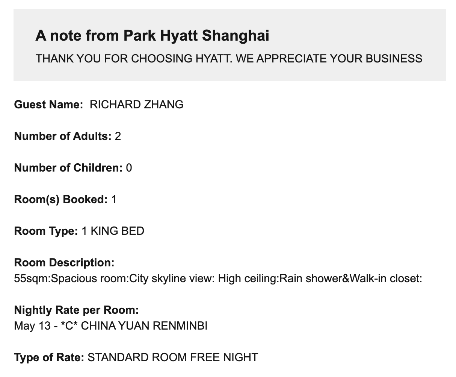The height and width of the screenshot is (377, 456).
Task: Click the 'CHINA YUAN RENMINBI' currency text
Action: 144,326
